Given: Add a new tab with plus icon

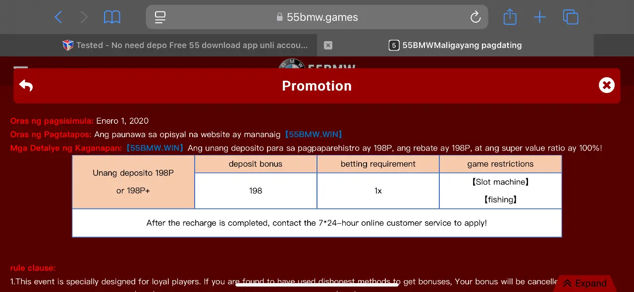Looking at the screenshot, I should pos(539,17).
